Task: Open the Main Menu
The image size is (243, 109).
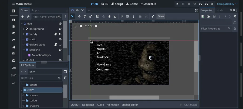Action: pos(22,4)
